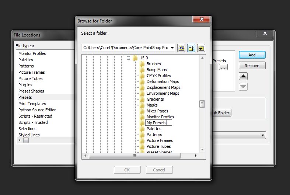The image size is (290, 195).
Task: Click the folder tree scroll left arrow
Action: (x=85, y=156)
